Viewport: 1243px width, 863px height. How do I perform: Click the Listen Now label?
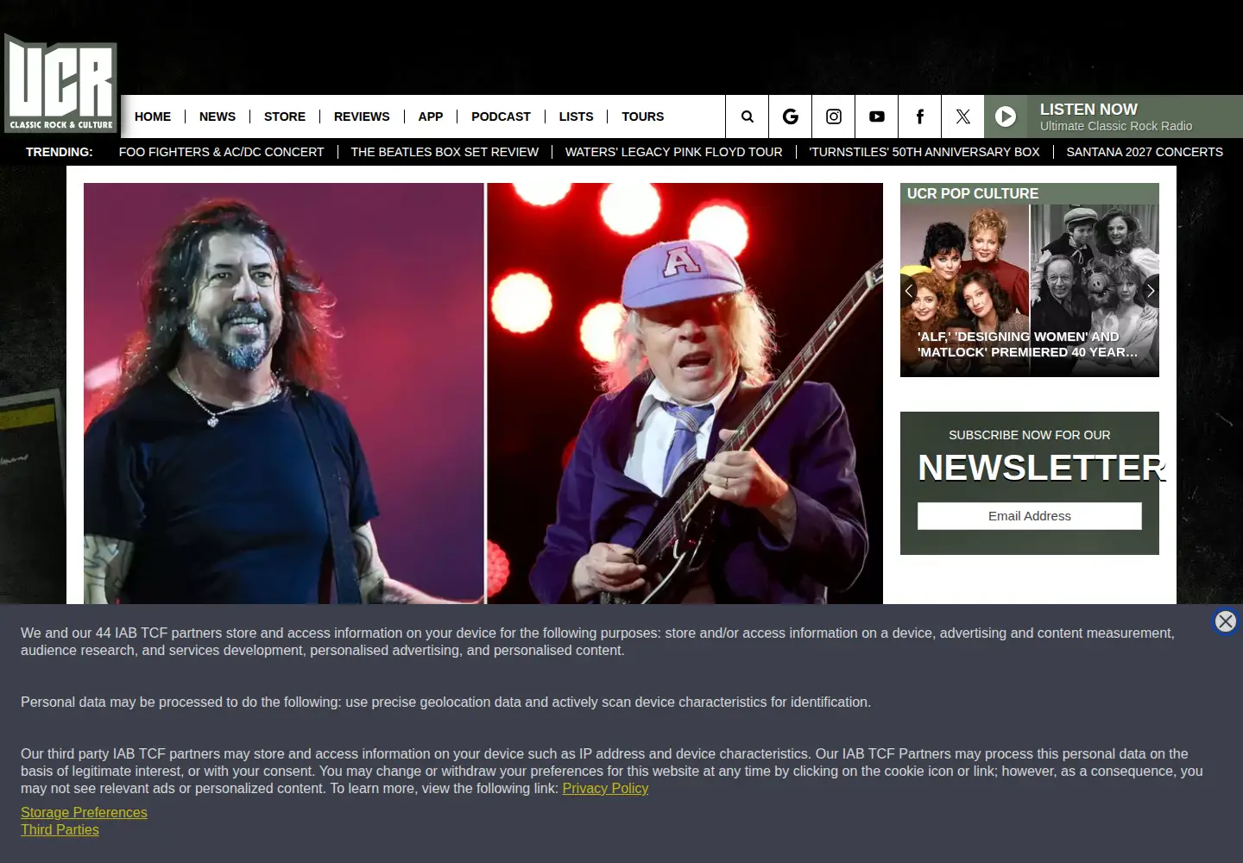[1088, 110]
